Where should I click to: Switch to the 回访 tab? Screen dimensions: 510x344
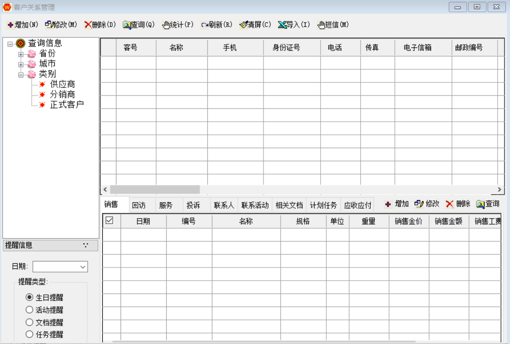139,205
